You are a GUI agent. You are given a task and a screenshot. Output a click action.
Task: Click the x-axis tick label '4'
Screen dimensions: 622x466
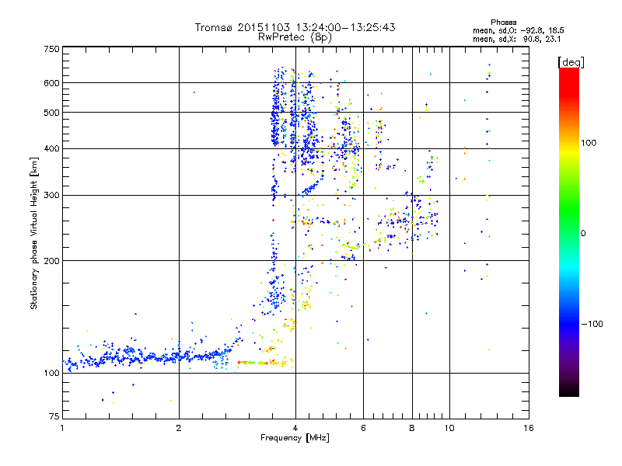(295, 428)
